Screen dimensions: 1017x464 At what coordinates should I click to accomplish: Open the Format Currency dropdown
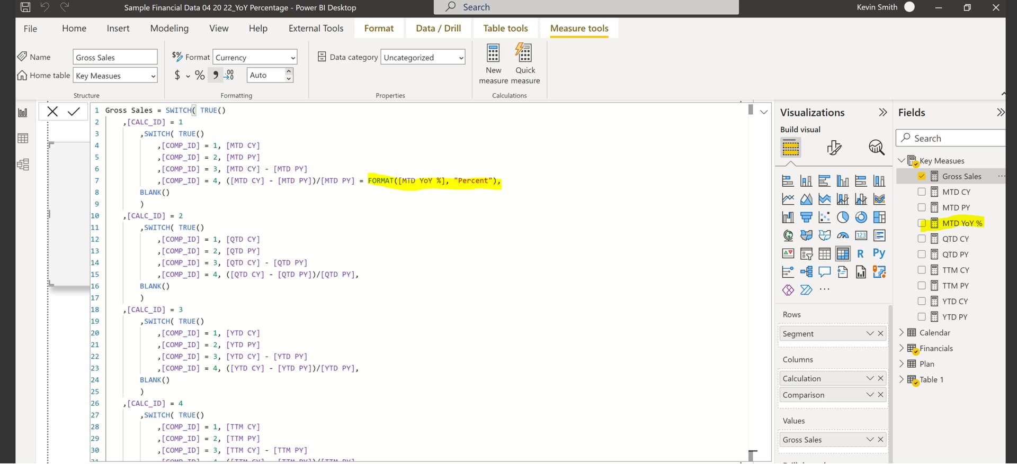[255, 57]
